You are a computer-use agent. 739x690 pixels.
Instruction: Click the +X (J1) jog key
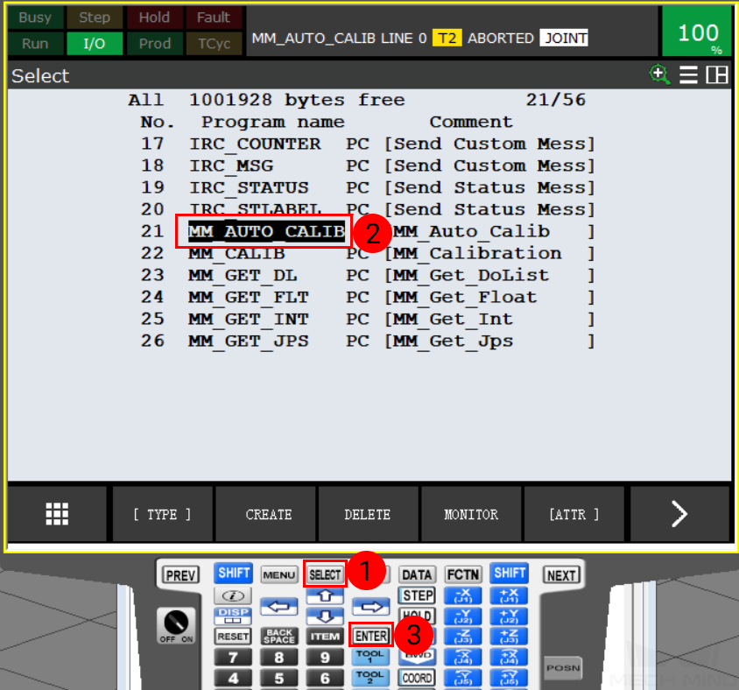coord(509,595)
